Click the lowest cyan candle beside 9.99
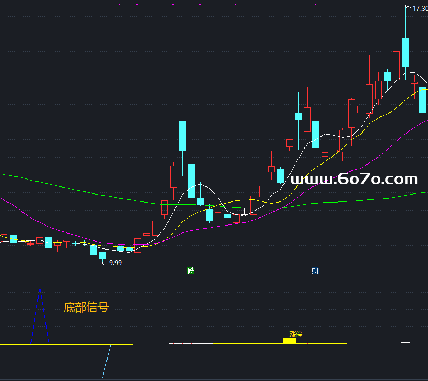 (x=102, y=255)
